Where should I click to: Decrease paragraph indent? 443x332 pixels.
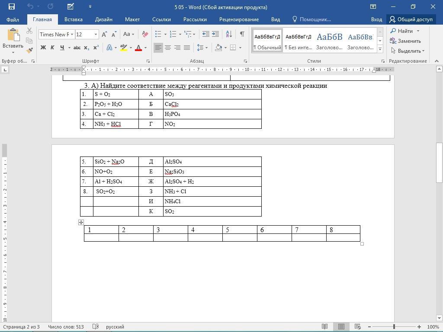pos(205,34)
